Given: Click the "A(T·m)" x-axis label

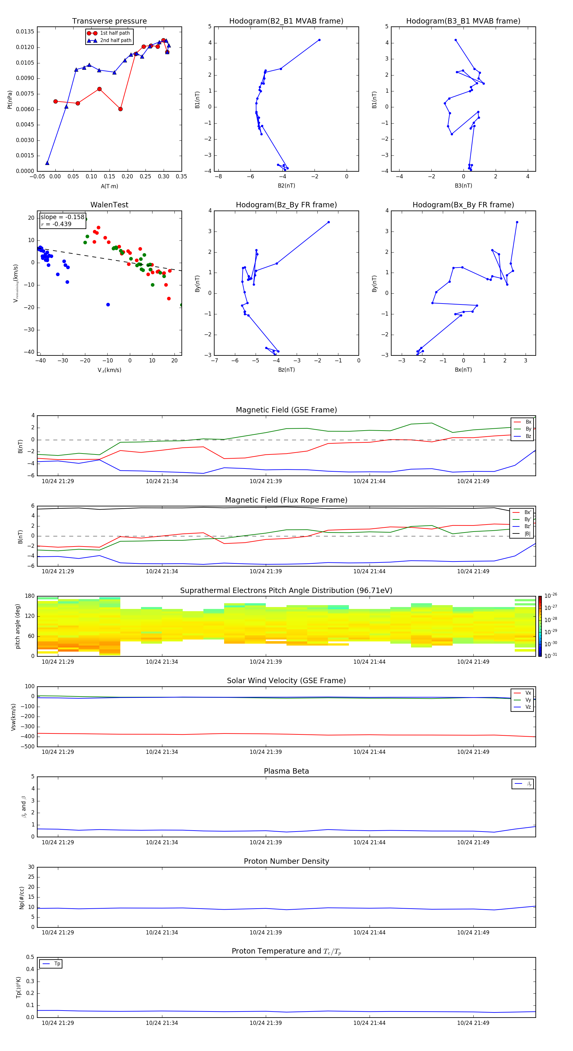Looking at the screenshot, I should click(109, 186).
